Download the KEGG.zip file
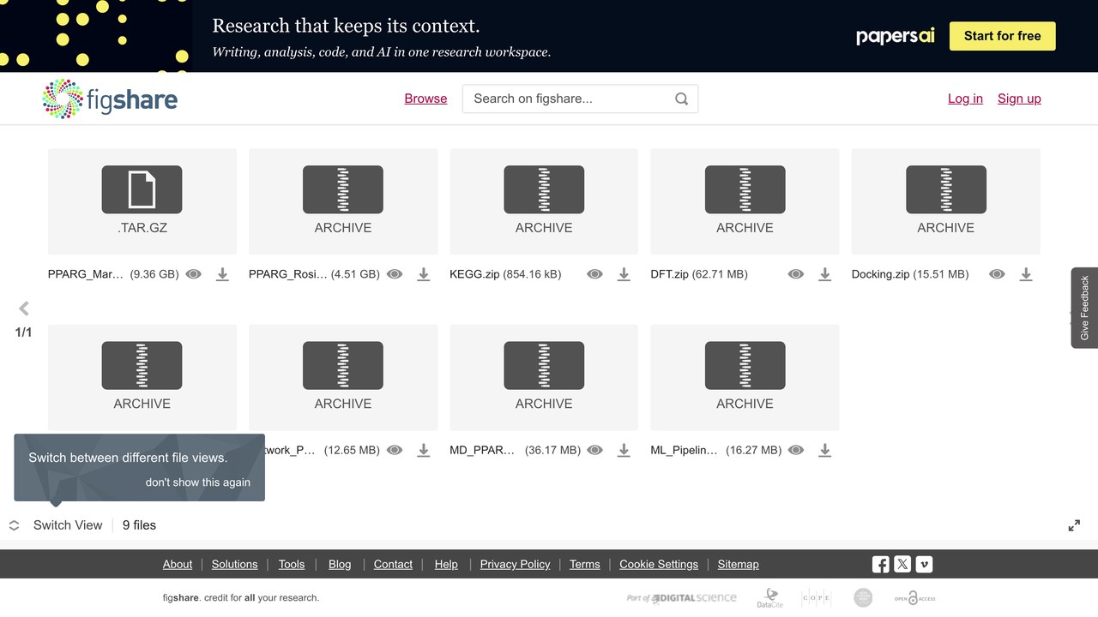The height and width of the screenshot is (617, 1098). tap(624, 274)
